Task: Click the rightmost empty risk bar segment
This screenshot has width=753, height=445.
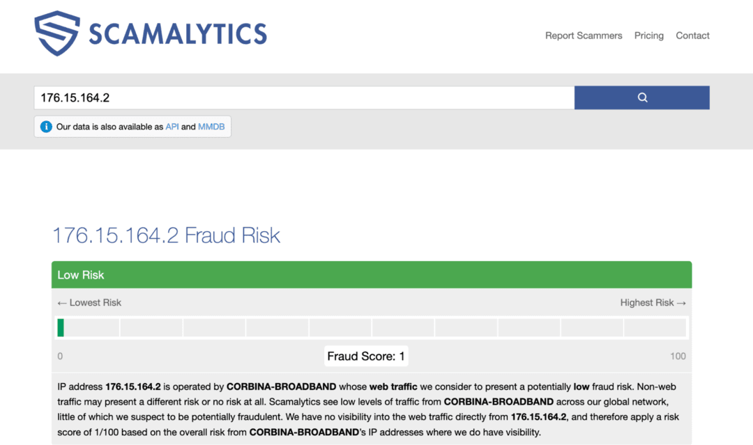Action: pos(655,327)
